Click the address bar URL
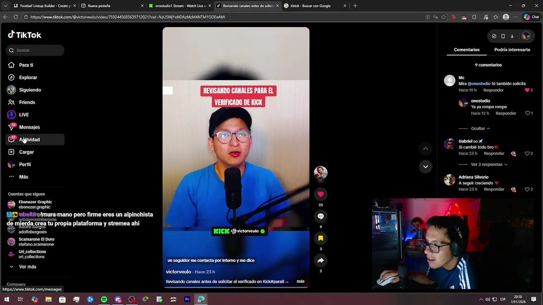The height and width of the screenshot is (305, 543). (128, 17)
